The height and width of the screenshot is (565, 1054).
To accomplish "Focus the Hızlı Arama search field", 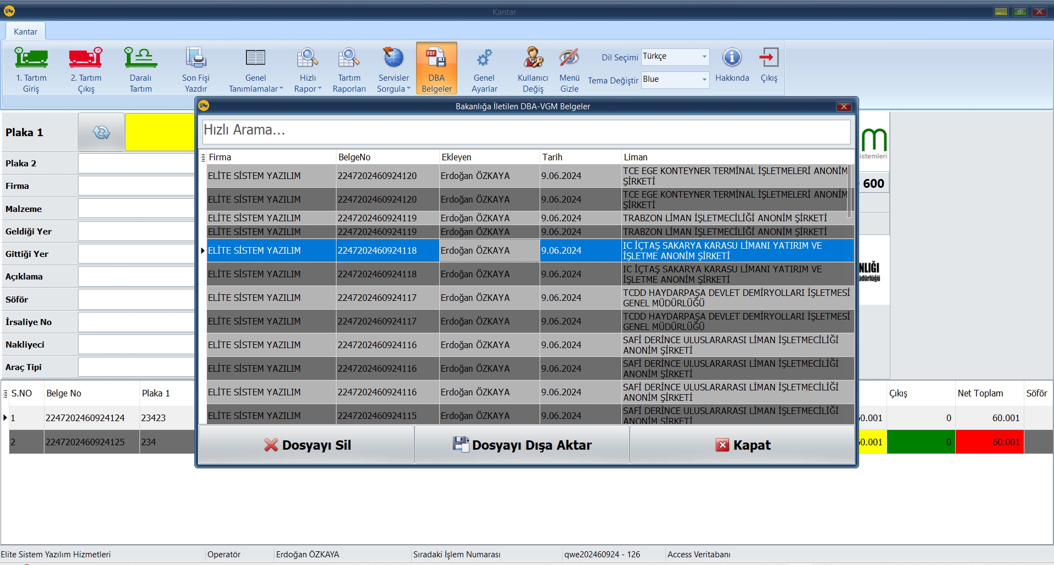I will [526, 131].
